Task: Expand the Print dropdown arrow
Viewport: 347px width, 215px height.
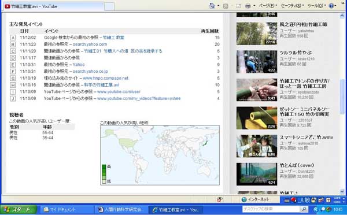Action: point(254,6)
